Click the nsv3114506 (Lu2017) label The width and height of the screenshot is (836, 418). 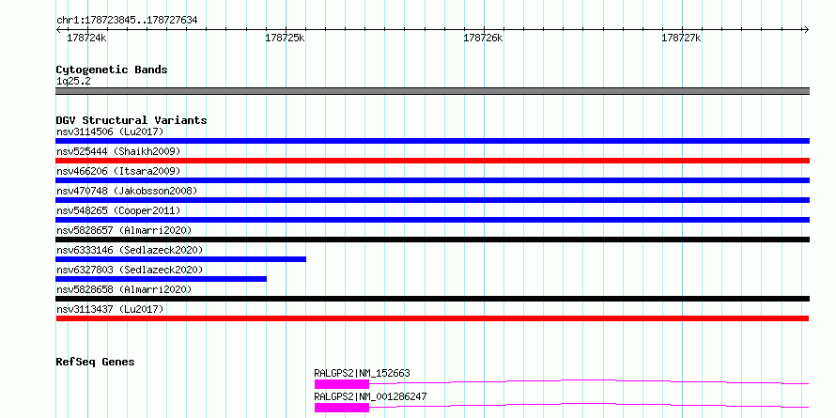point(110,132)
